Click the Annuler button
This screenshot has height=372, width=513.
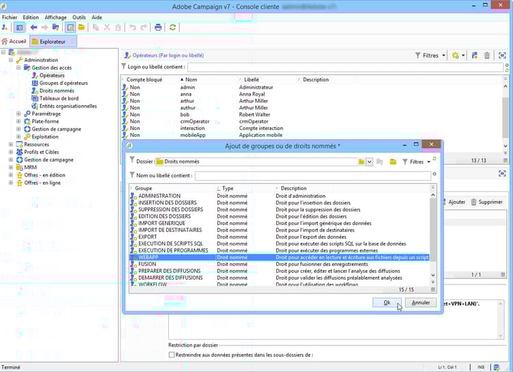pos(420,302)
